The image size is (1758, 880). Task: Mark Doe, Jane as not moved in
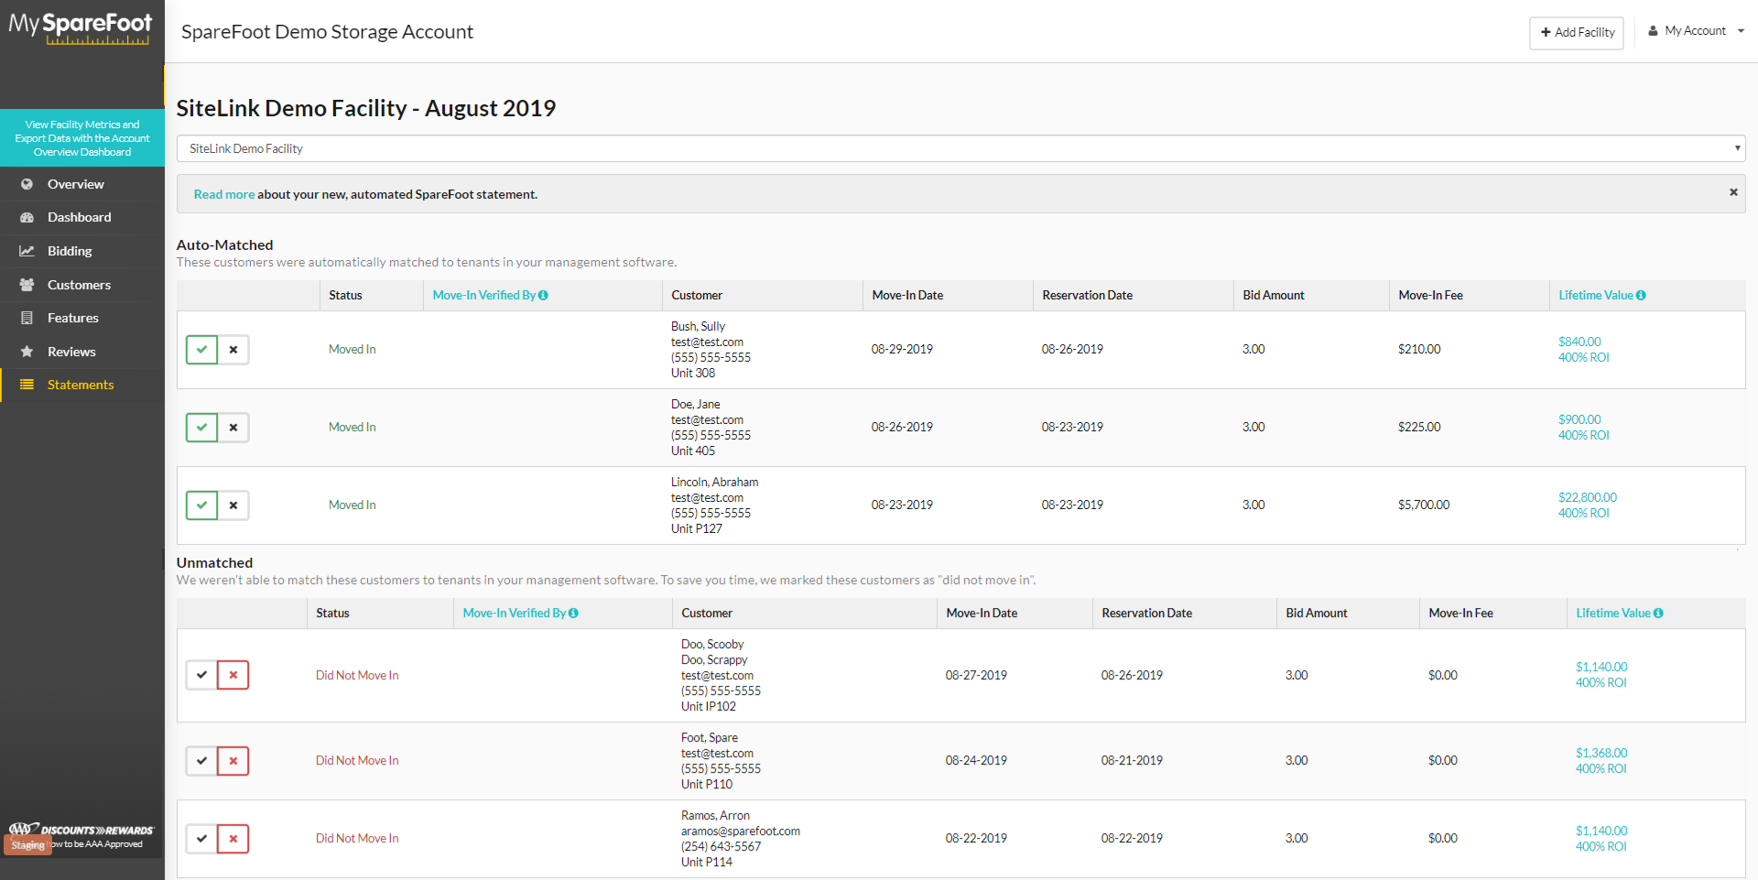[x=233, y=428]
